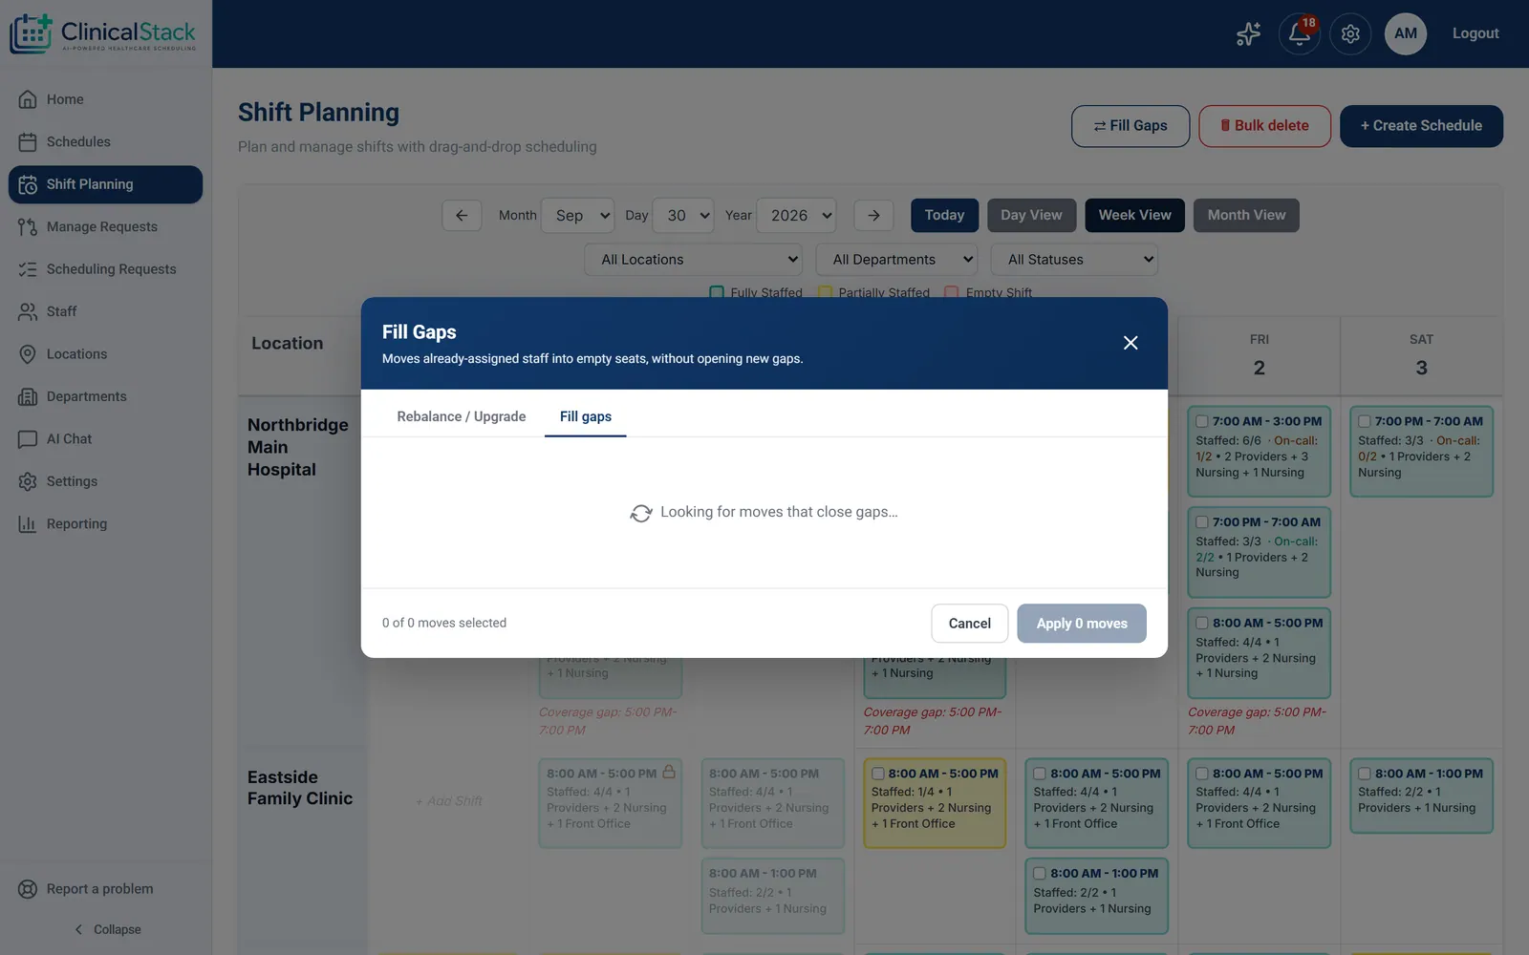1529x955 pixels.
Task: Open the Year dropdown showing 2026
Action: point(796,215)
